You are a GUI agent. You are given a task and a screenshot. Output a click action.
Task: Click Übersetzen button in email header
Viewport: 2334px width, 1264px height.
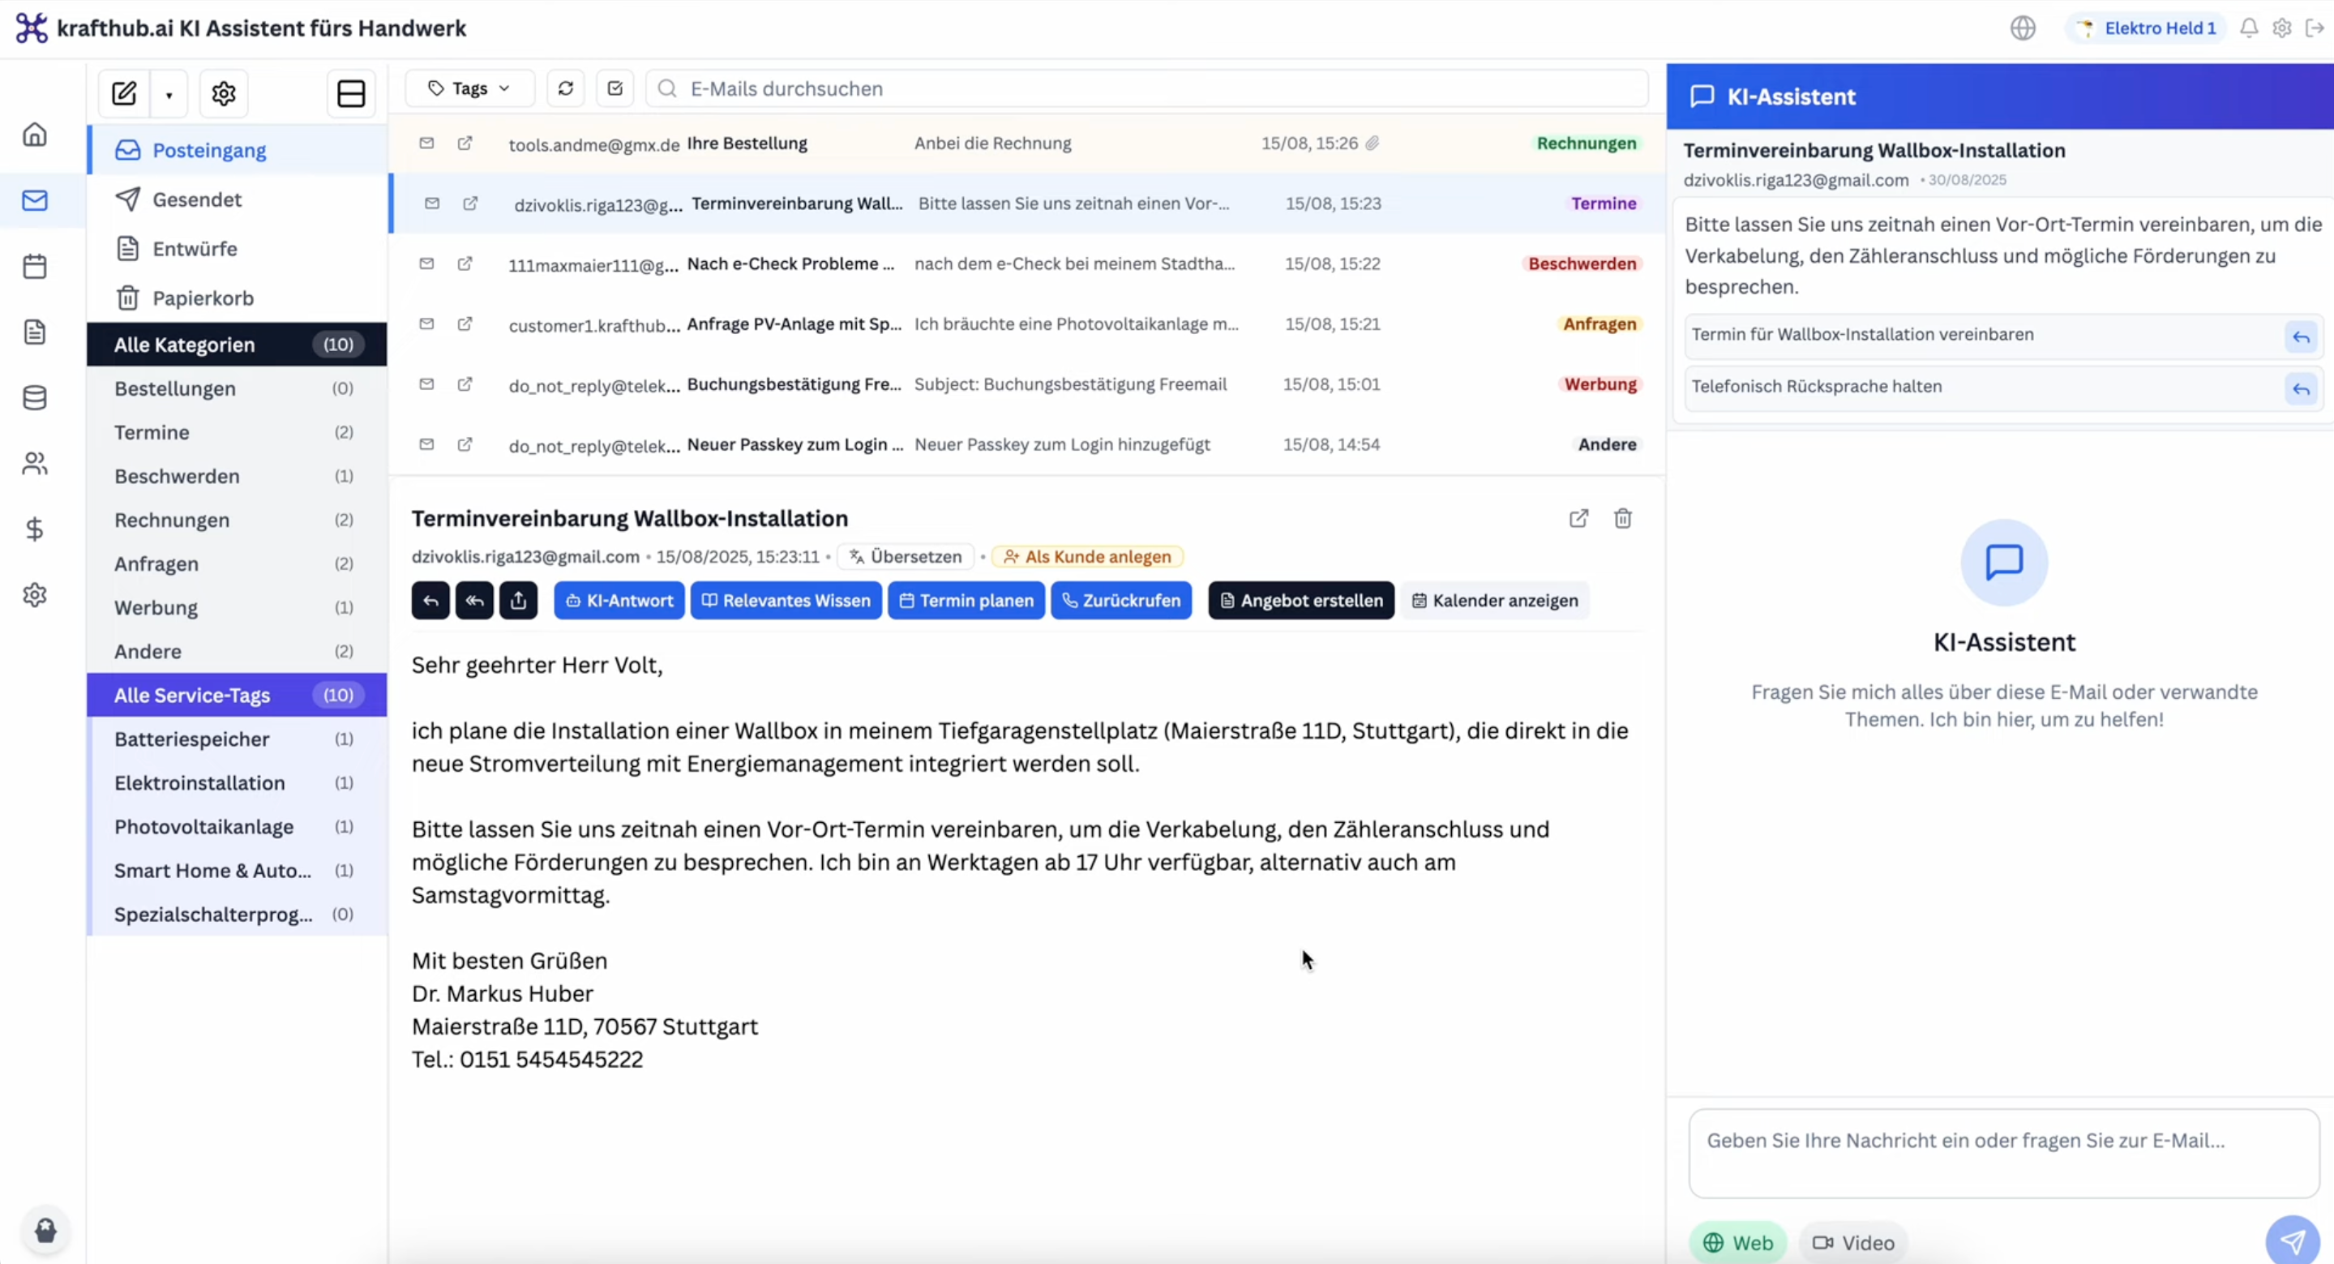click(x=906, y=556)
